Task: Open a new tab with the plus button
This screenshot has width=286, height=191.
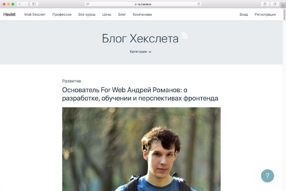Action: (x=283, y=6)
